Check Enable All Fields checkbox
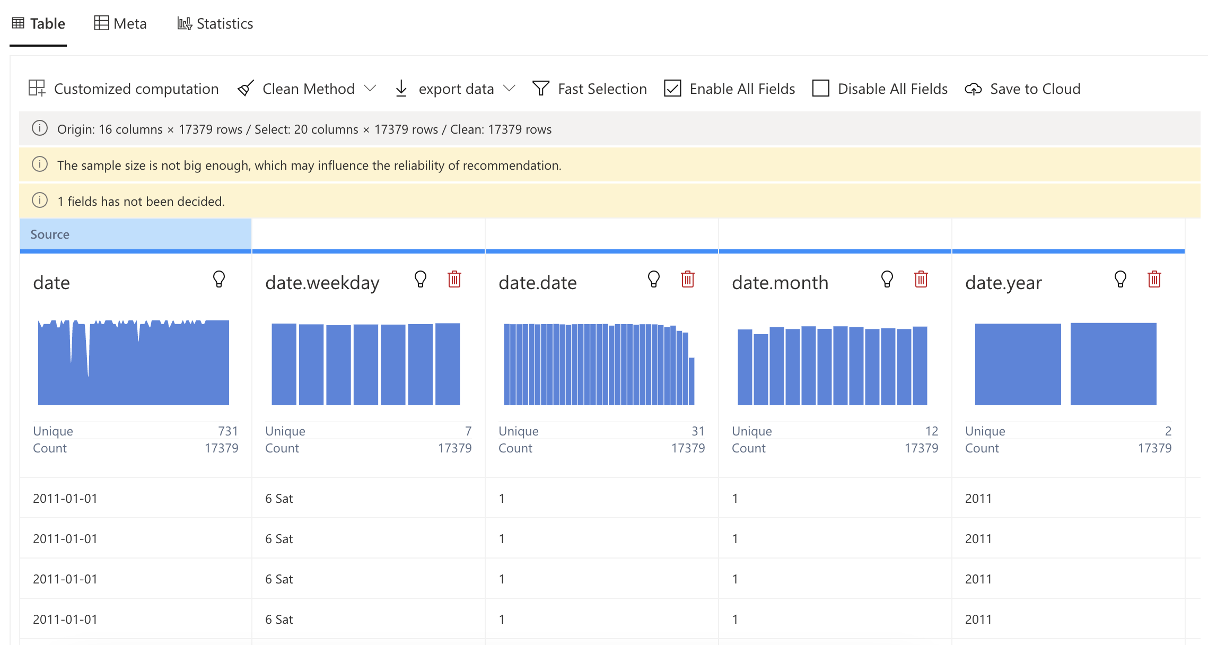This screenshot has height=645, width=1208. (x=673, y=89)
